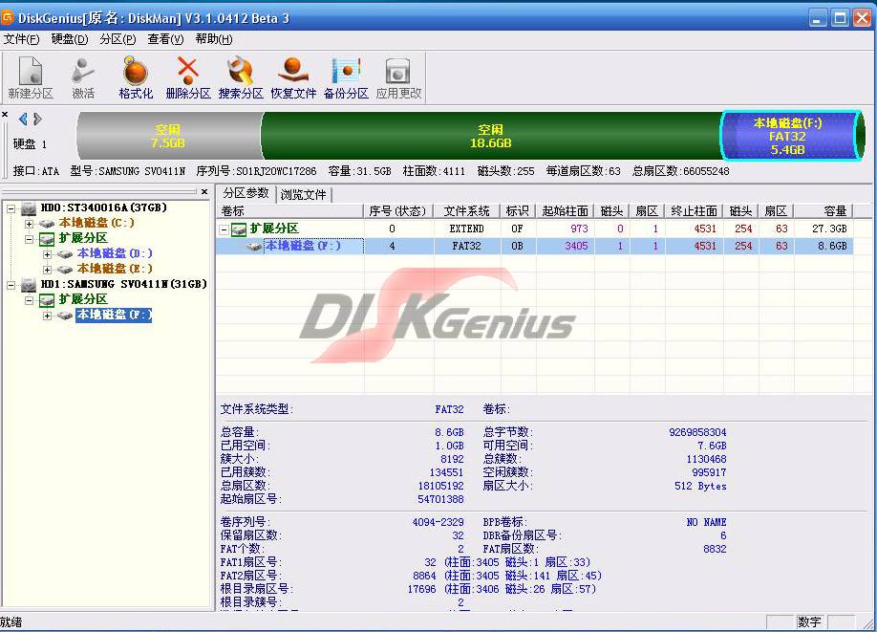
Task: Click the HD1:SAMSUNG disk drive icon
Action: coord(29,286)
